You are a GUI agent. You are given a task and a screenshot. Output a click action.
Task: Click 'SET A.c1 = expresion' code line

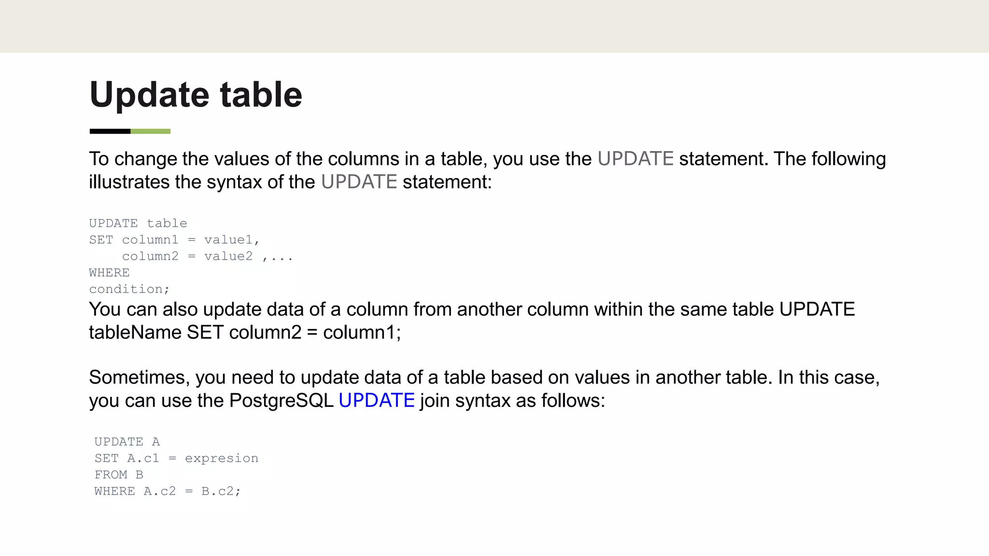coord(176,459)
